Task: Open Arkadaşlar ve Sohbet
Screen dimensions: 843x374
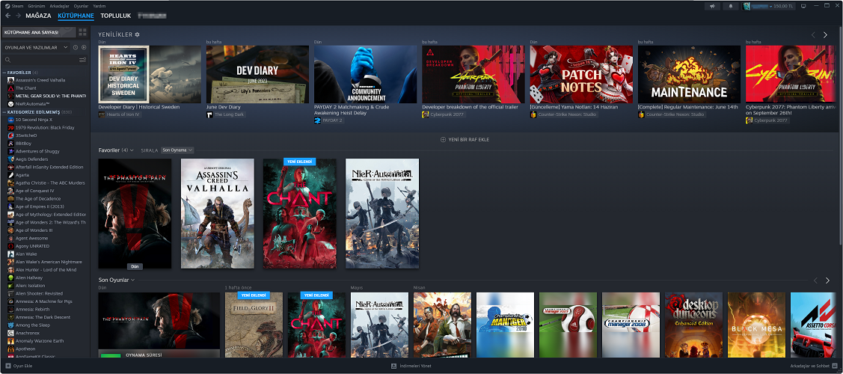Action: click(814, 366)
